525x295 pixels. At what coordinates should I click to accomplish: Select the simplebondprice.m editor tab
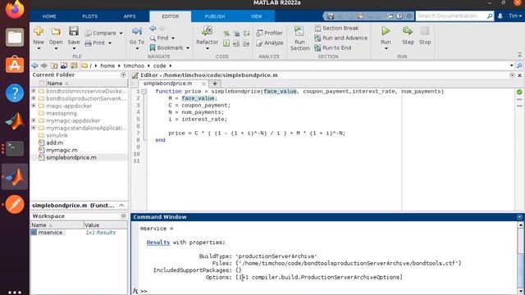click(167, 84)
